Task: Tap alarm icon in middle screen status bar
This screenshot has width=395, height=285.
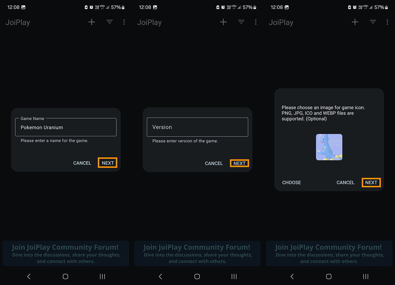Action: point(223,7)
